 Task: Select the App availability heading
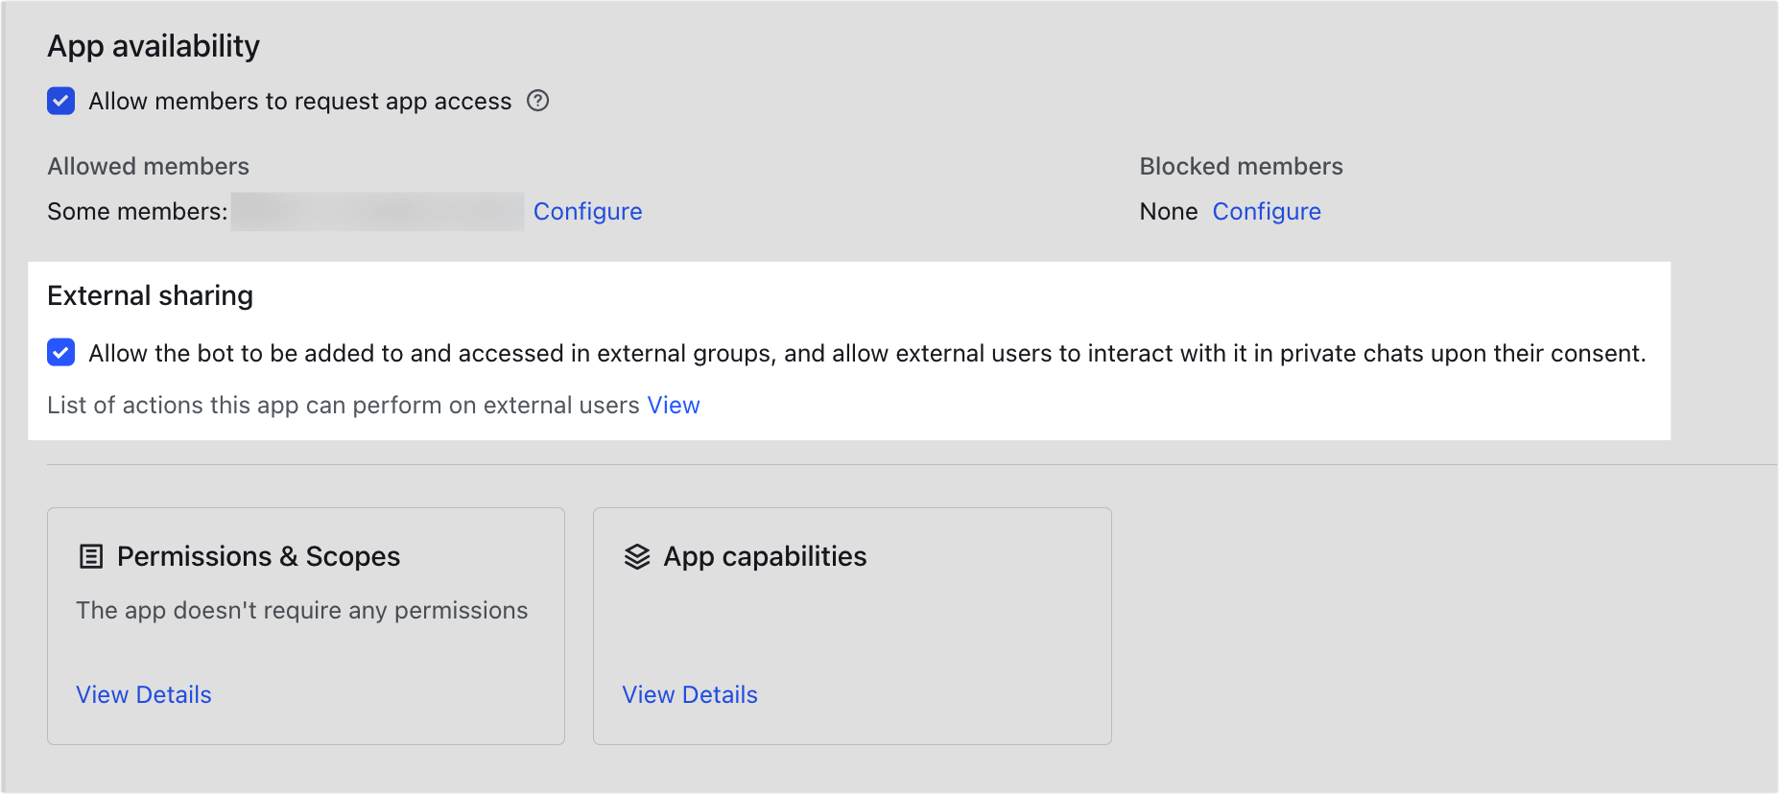[x=154, y=46]
